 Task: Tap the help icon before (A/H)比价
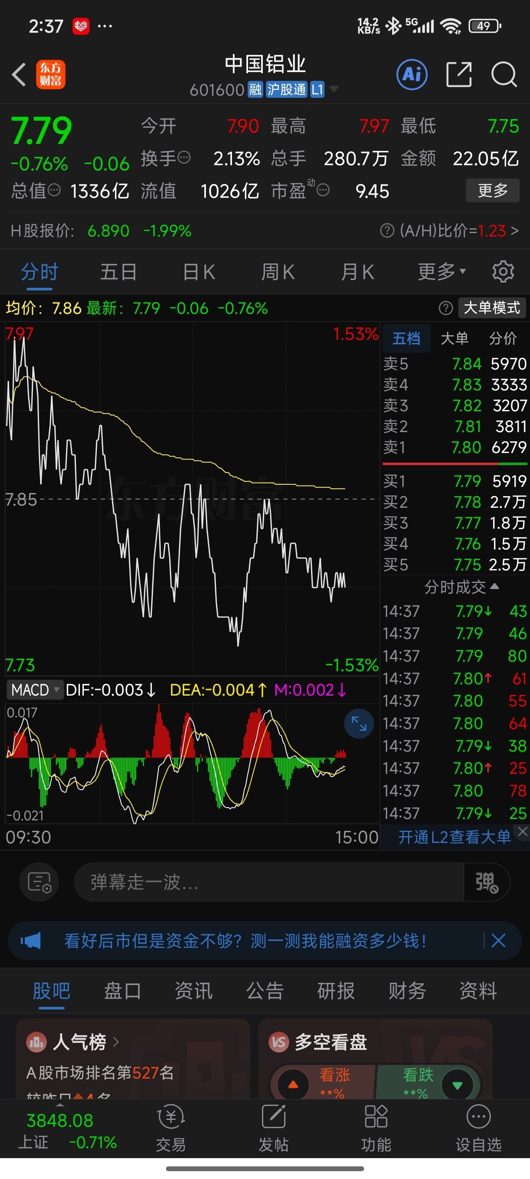coord(387,231)
